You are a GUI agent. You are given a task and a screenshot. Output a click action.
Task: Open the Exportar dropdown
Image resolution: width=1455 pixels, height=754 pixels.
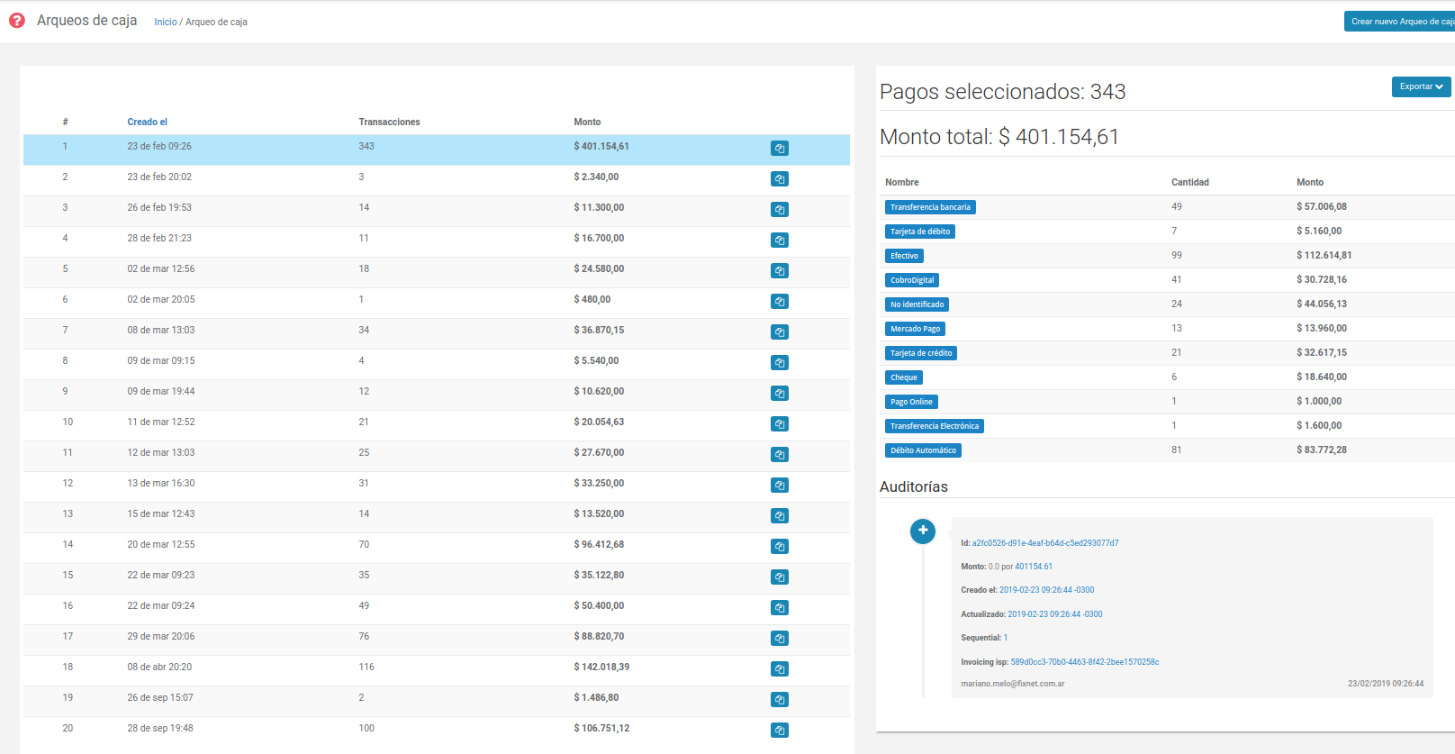[1421, 86]
